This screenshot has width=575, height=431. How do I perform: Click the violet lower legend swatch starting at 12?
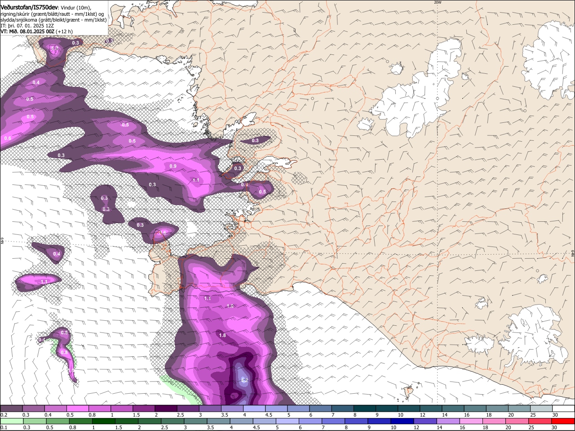pos(425,421)
